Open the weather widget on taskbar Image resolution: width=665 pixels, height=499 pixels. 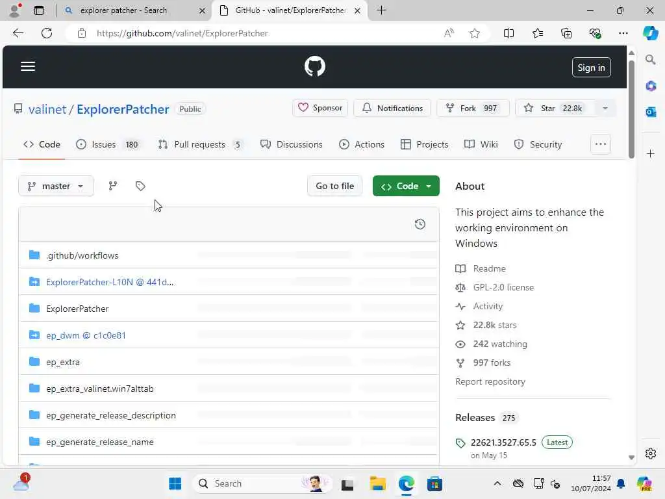click(21, 483)
